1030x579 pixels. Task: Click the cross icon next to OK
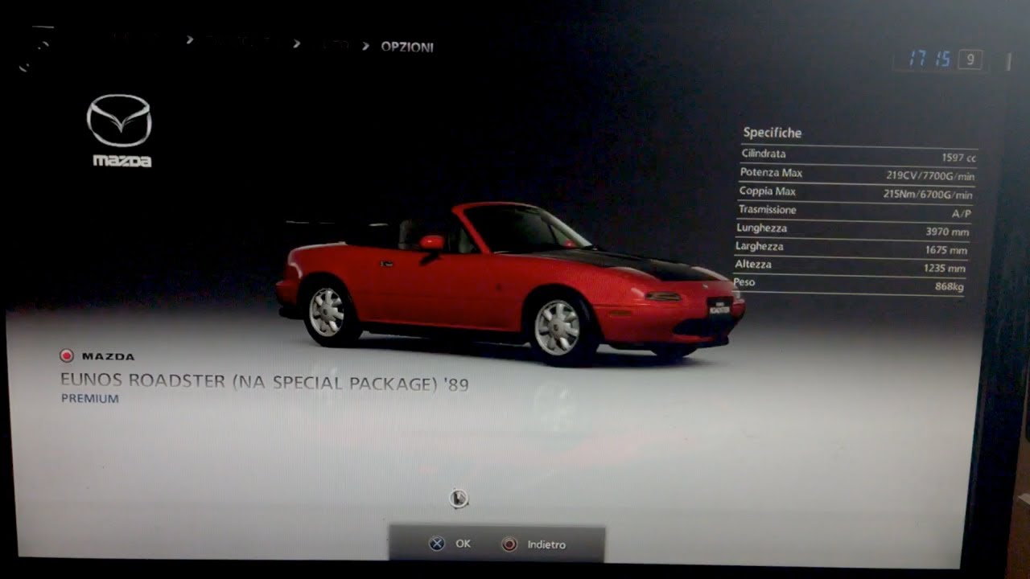(436, 544)
